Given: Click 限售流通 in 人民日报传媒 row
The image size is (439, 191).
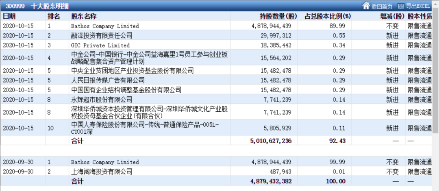Looking at the screenshot, I should tap(419, 80).
